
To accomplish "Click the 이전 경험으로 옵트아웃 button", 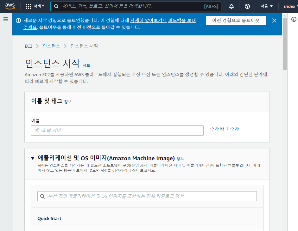I will (236, 21).
